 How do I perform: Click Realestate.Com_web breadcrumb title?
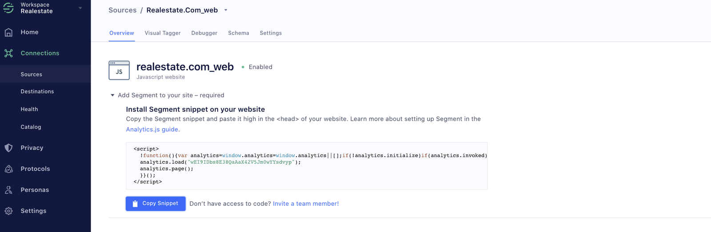tap(182, 10)
